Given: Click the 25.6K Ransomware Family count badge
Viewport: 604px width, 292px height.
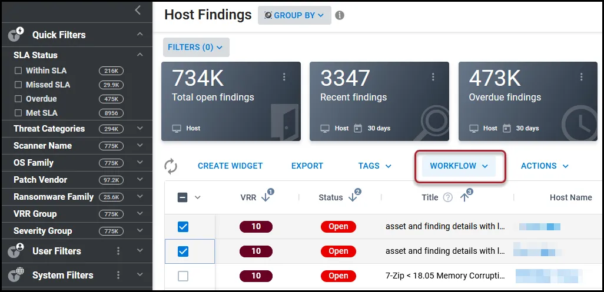Looking at the screenshot, I should (x=111, y=197).
